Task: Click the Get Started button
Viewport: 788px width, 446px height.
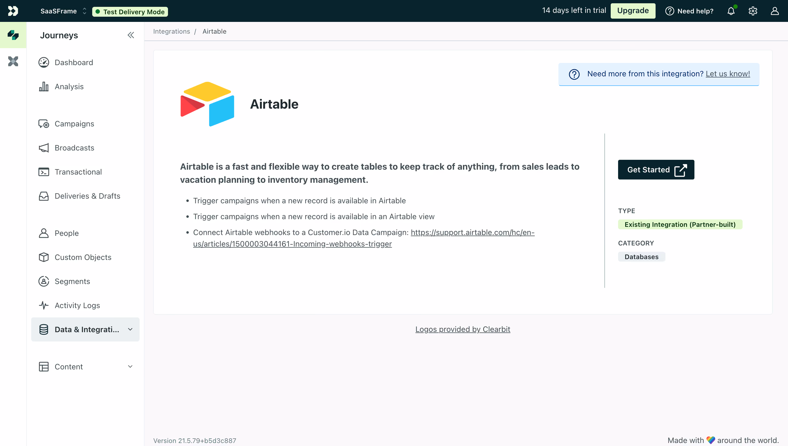Action: click(656, 170)
